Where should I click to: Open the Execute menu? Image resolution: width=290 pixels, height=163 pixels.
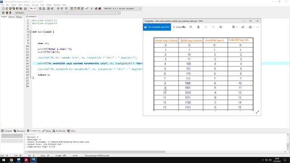(35, 5)
